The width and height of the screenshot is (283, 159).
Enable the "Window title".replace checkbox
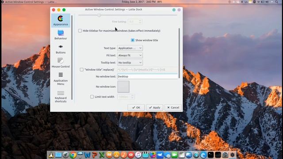click(81, 70)
